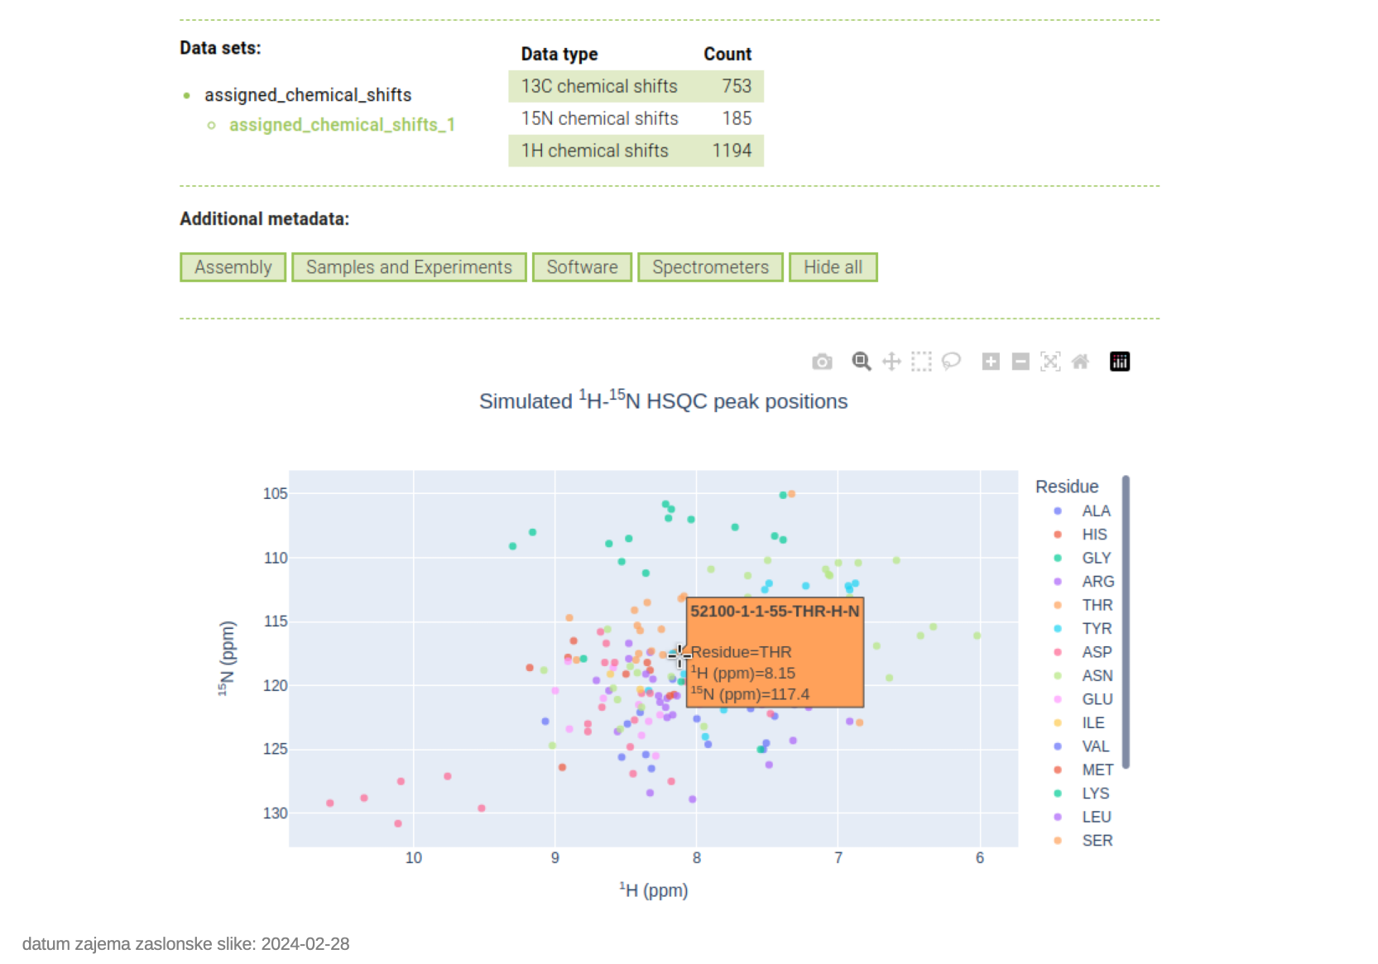Toggle MET residue in legend
The height and width of the screenshot is (964, 1378).
tap(1083, 770)
